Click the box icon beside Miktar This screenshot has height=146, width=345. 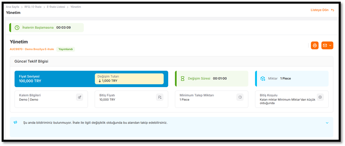point(263,79)
